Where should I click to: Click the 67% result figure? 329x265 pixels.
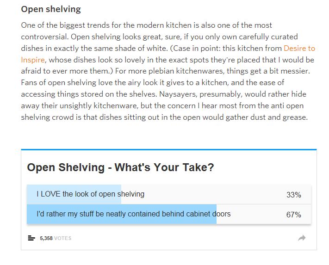click(293, 215)
